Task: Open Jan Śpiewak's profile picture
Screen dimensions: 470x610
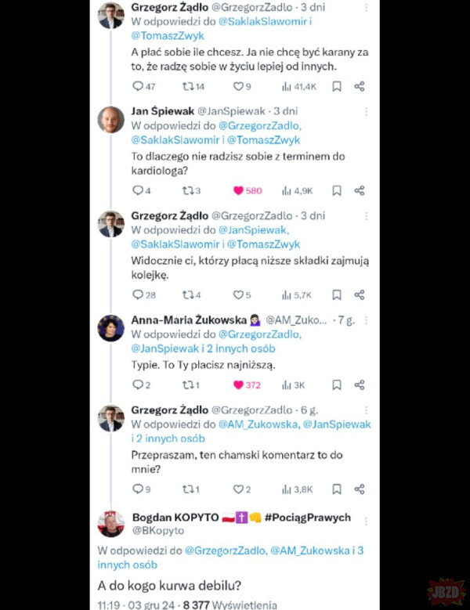Action: [x=110, y=119]
